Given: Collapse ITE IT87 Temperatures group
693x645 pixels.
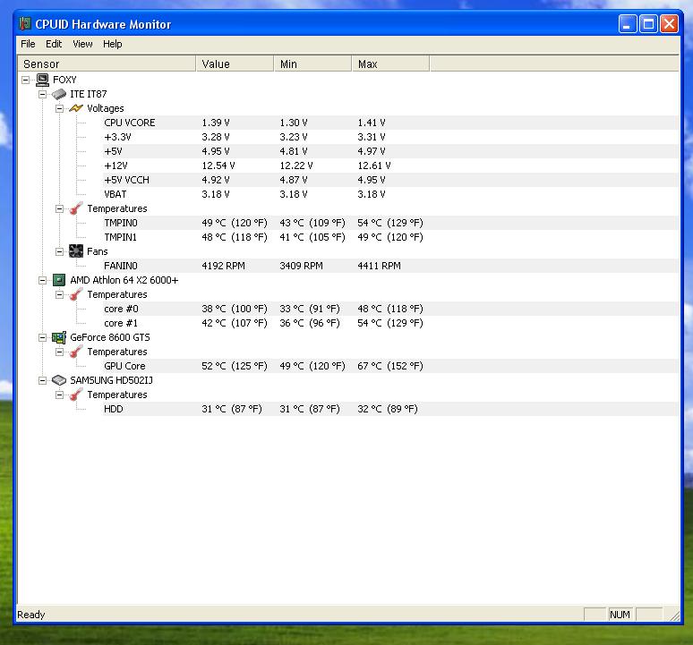Looking at the screenshot, I should (x=59, y=208).
